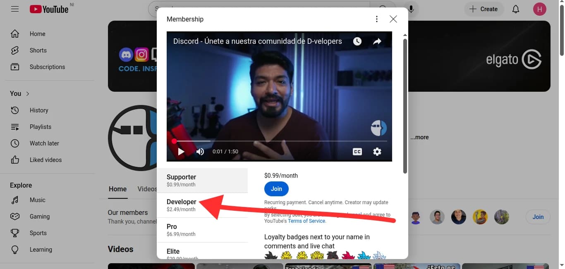Open Subscriptions in sidebar
Viewport: 565px width, 269px height.
coord(47,67)
